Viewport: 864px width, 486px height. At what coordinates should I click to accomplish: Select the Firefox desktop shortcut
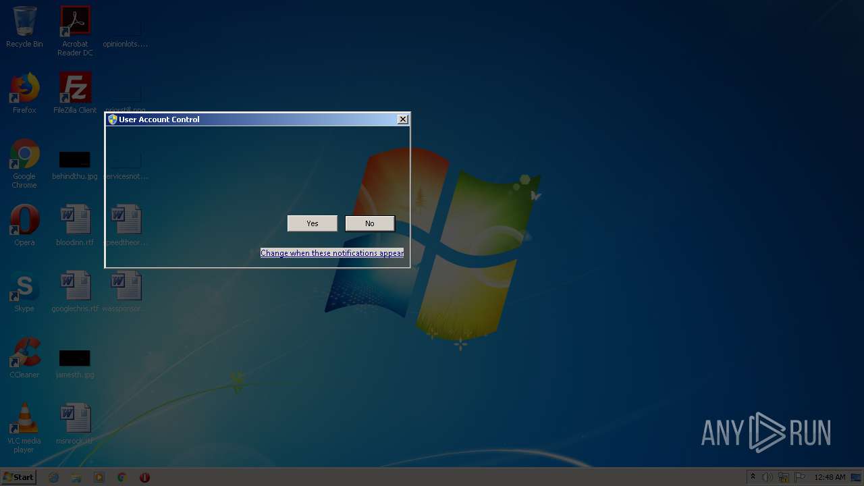[24, 93]
